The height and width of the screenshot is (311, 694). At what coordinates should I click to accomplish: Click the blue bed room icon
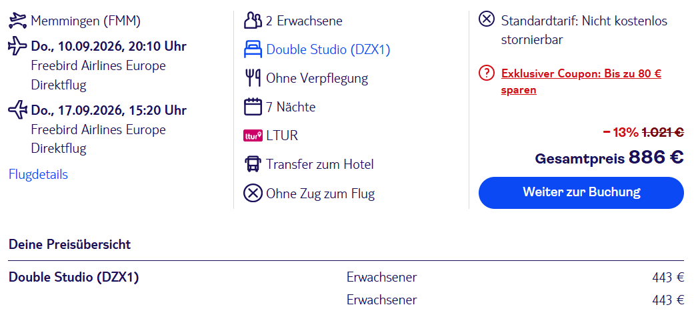pos(253,49)
